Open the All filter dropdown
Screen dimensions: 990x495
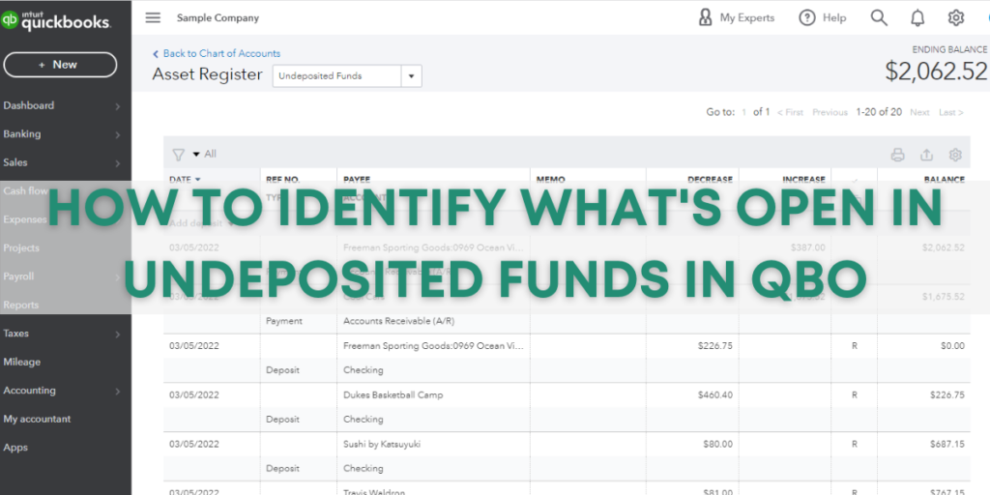coord(205,154)
